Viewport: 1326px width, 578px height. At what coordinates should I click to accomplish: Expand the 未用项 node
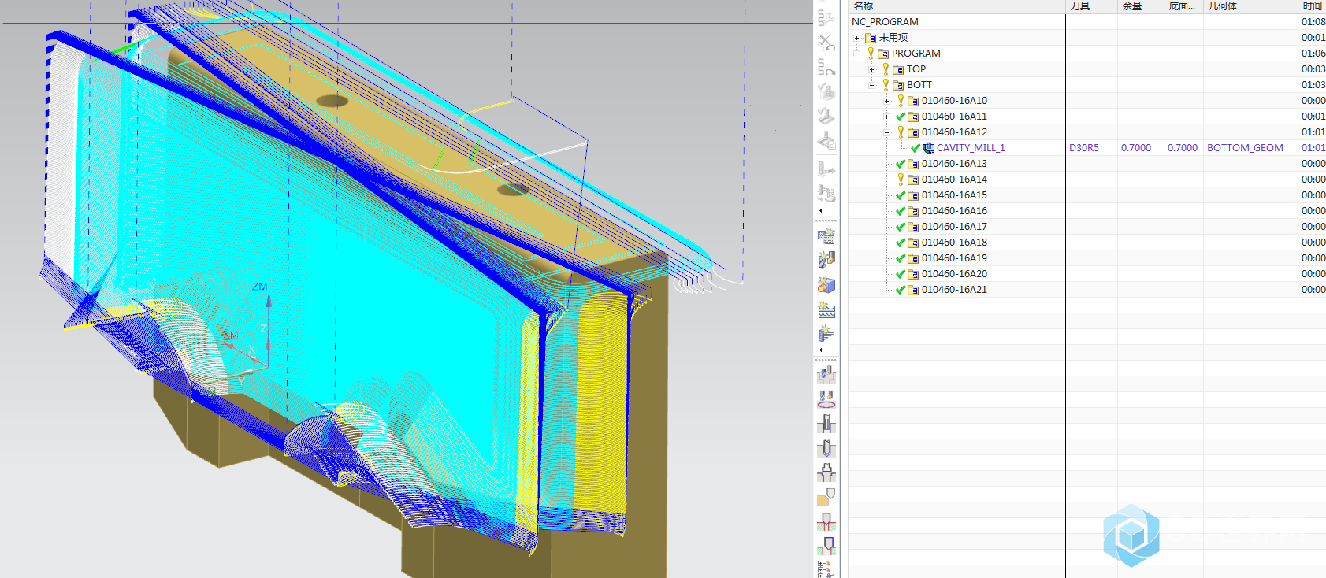[856, 38]
